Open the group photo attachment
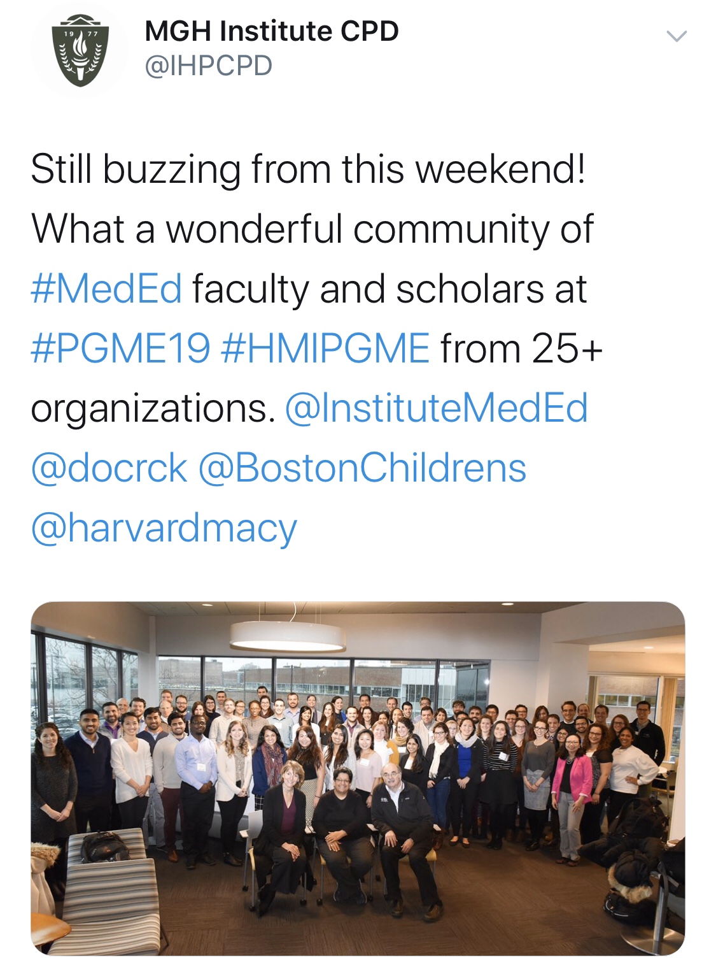The image size is (716, 974). (x=358, y=777)
